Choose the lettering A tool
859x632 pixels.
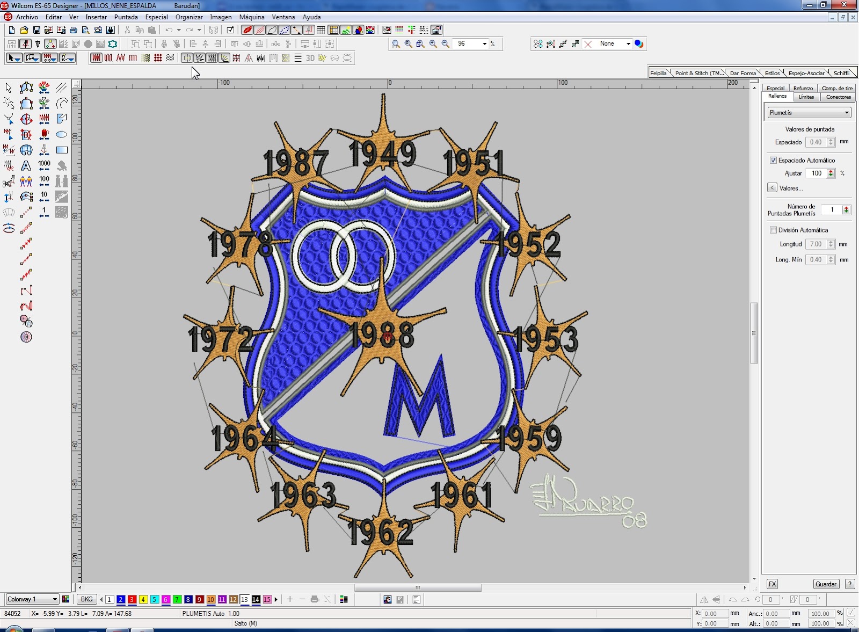26,165
